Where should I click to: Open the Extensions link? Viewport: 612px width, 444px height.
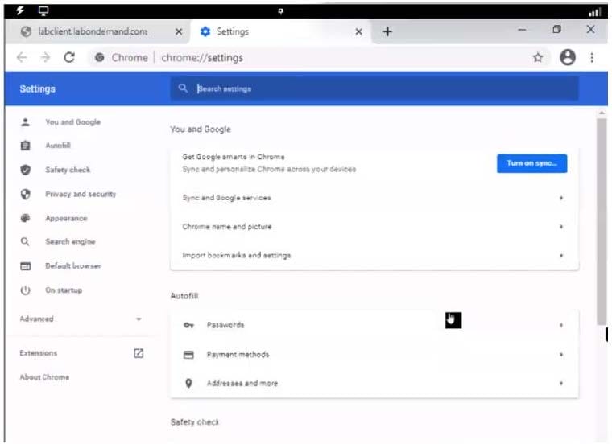[x=39, y=353]
